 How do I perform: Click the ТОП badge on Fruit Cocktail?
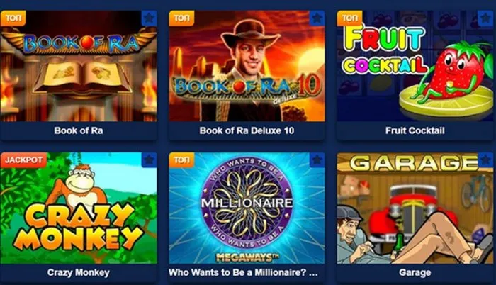[349, 18]
